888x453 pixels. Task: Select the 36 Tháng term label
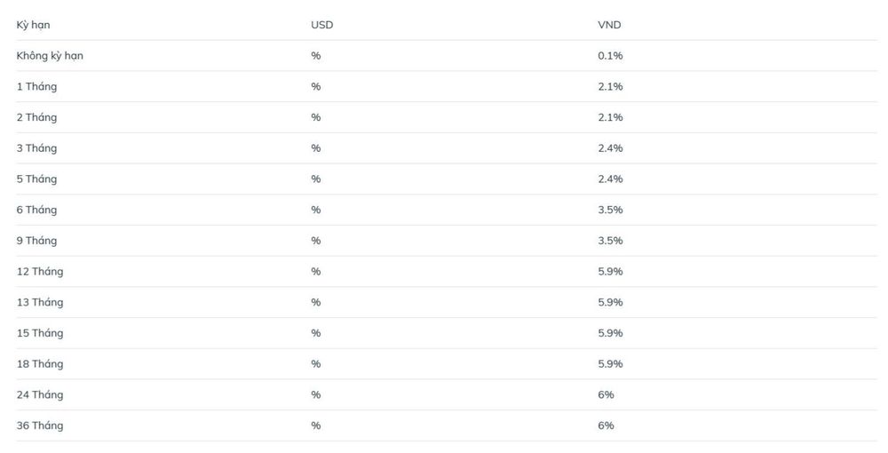point(40,425)
